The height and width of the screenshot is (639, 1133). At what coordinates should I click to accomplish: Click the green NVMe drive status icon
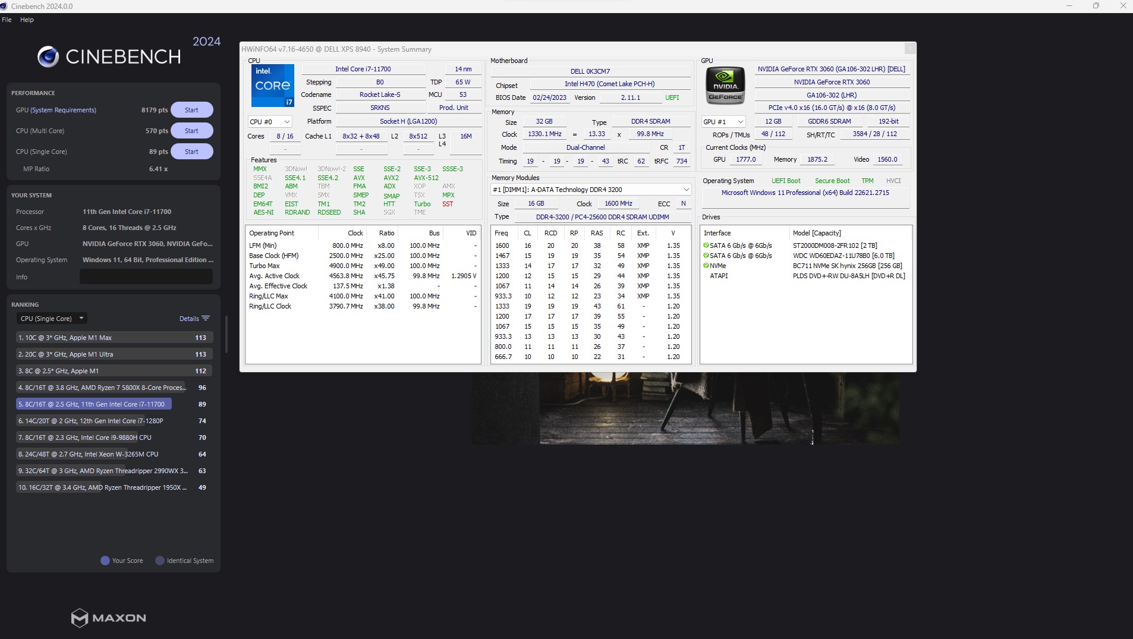pyautogui.click(x=706, y=266)
